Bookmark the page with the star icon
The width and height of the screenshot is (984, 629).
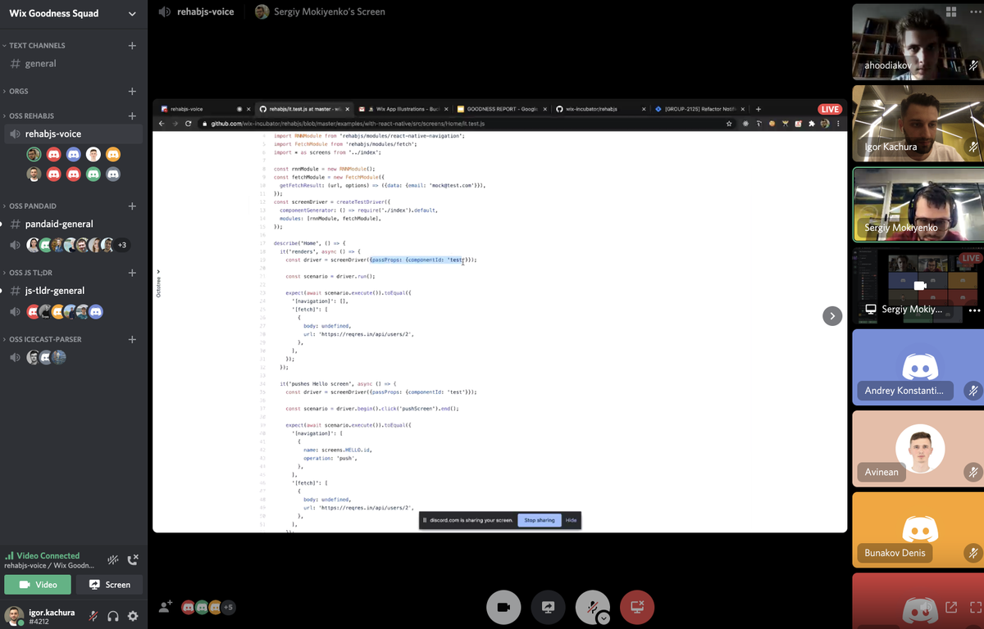tap(729, 124)
